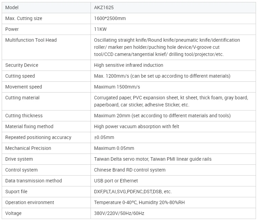The height and width of the screenshot is (220, 258).
Task: Click the Max. 1200mm/s cutting speed value
Action: tap(162, 76)
